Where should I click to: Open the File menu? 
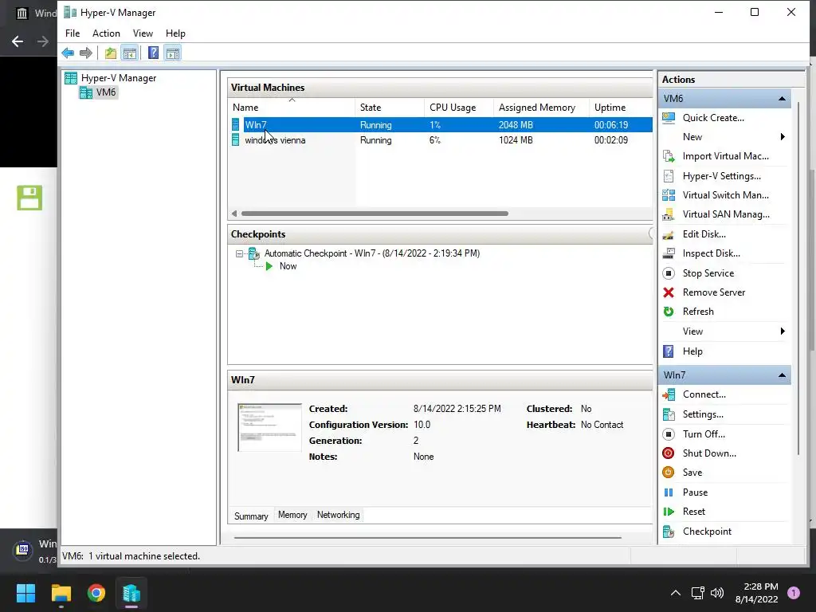point(73,33)
